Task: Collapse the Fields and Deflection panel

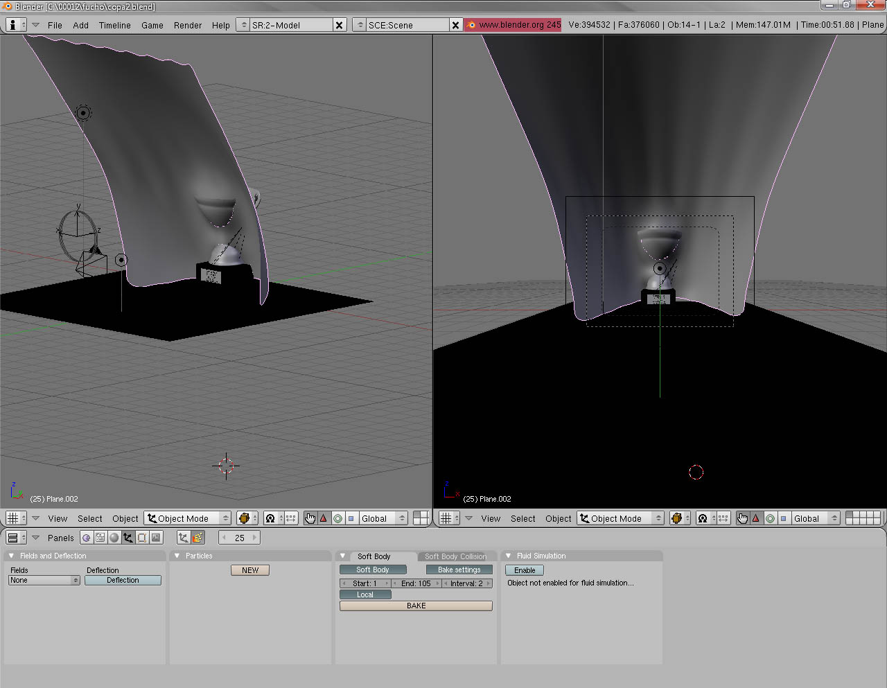Action: (x=12, y=556)
